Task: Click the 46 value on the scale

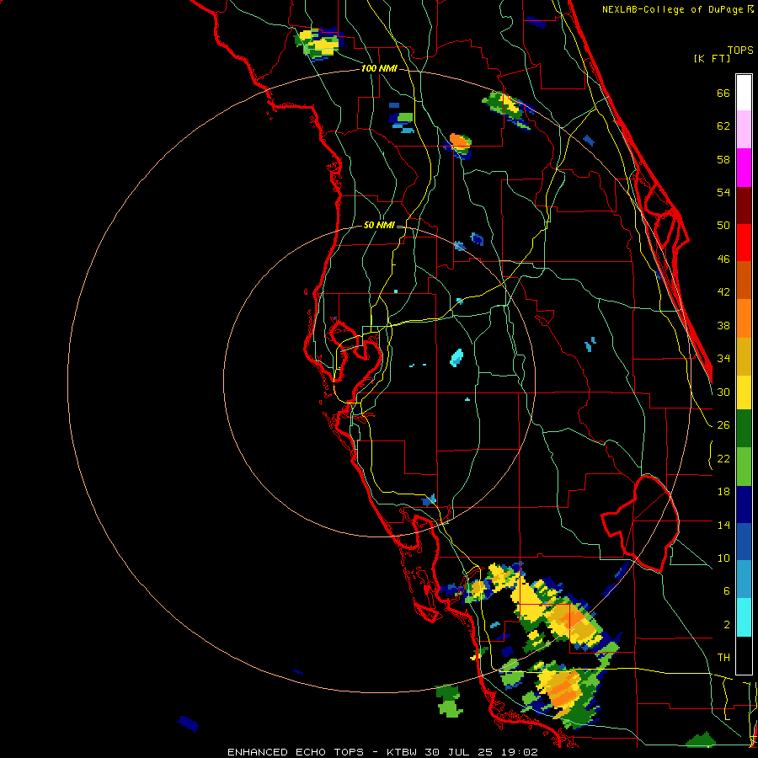Action: [723, 259]
